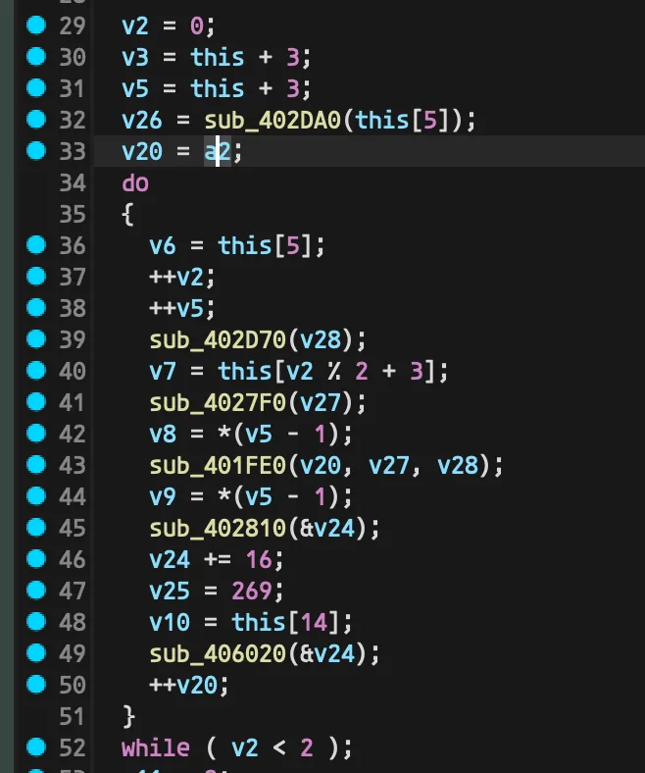This screenshot has width=645, height=773.
Task: Select function name sub_402D70 on line 39
Action: (218, 340)
